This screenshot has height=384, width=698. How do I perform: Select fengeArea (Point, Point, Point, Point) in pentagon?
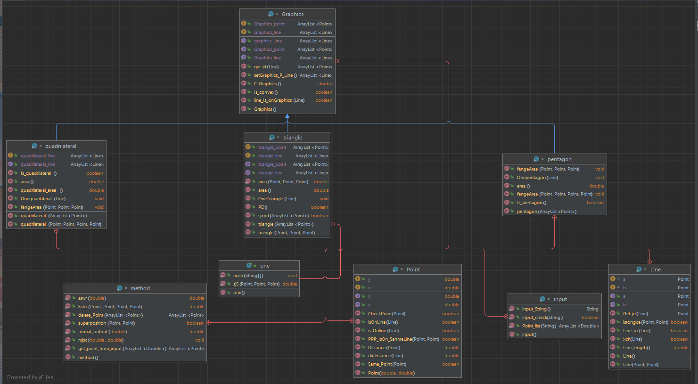click(555, 194)
